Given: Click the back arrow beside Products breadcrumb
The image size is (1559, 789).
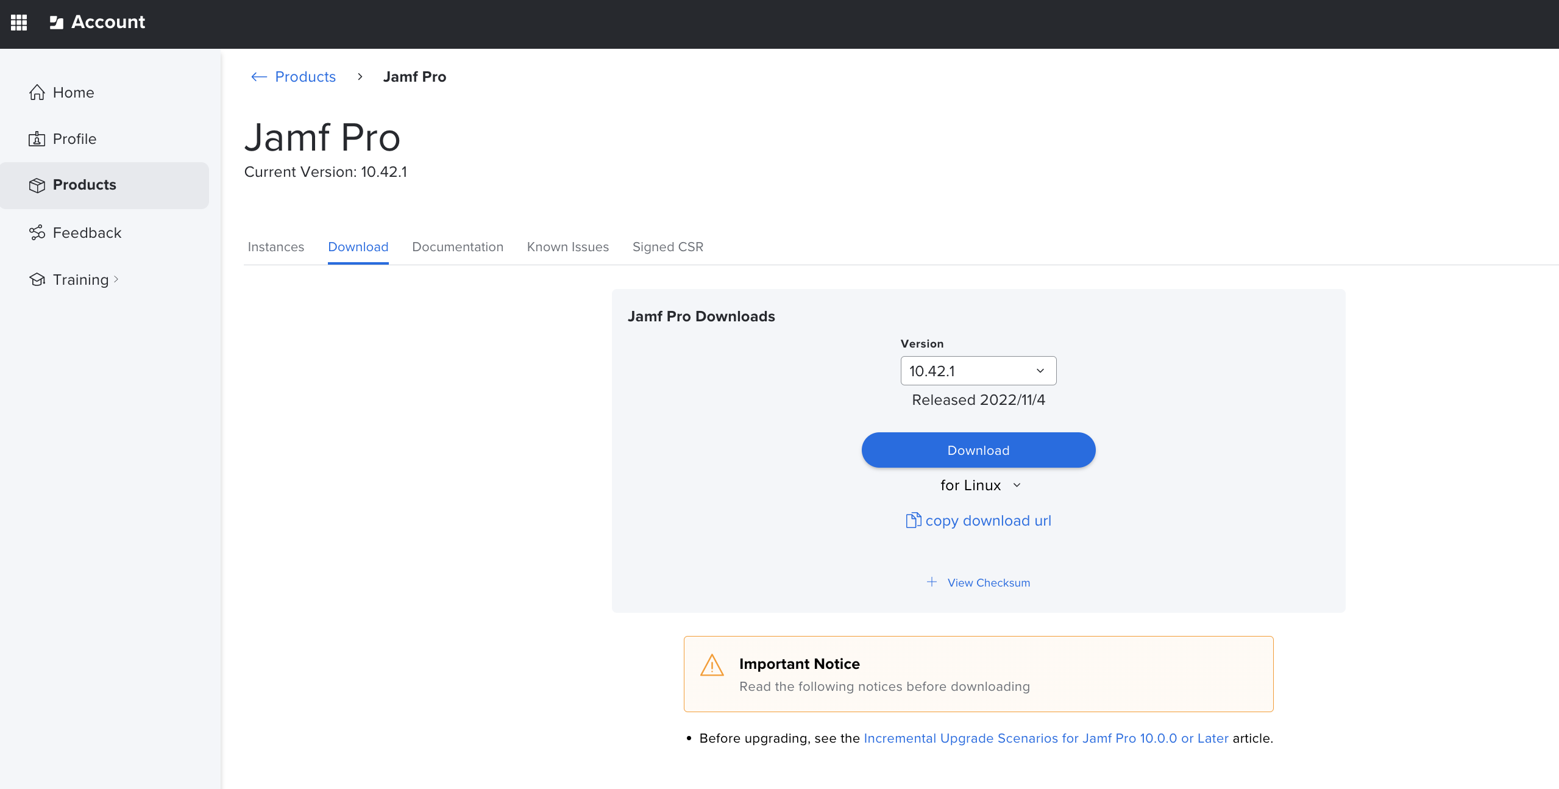Looking at the screenshot, I should [259, 77].
